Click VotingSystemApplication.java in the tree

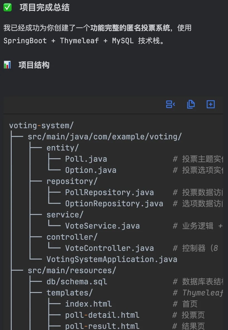pos(112,259)
